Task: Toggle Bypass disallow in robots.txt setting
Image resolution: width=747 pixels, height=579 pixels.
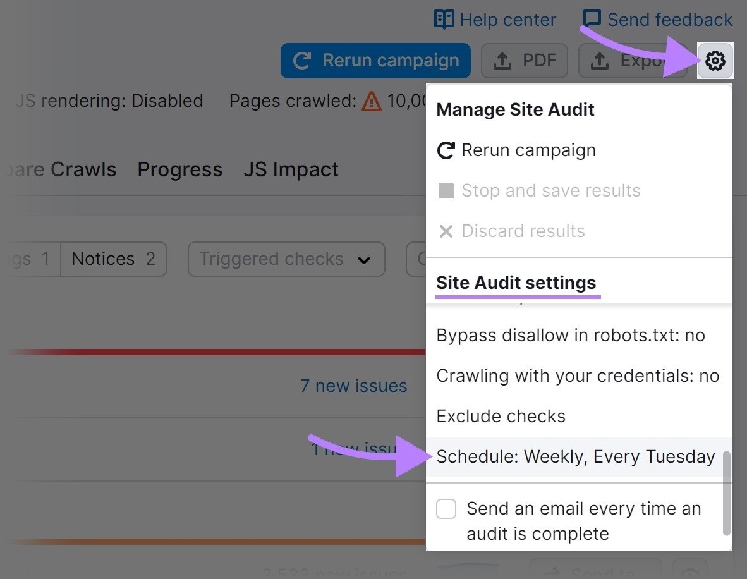Action: [x=571, y=335]
